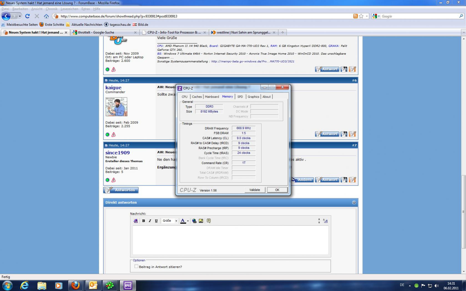Adjust the reply editor size control

point(319,221)
